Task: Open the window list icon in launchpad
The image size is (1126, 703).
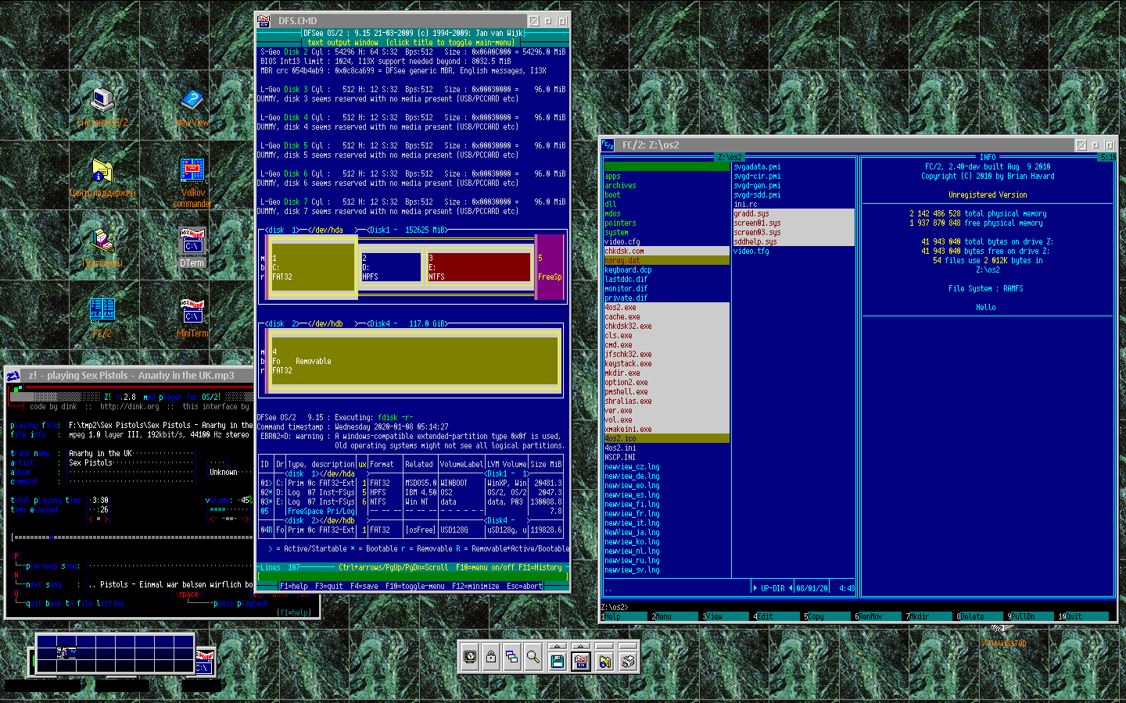Action: (x=512, y=658)
